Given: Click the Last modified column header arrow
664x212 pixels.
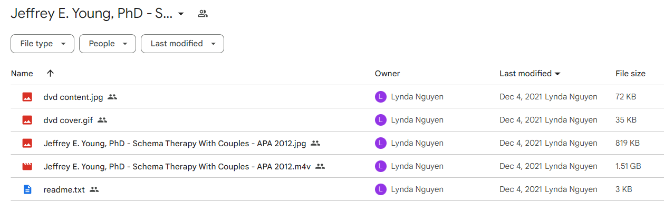Looking at the screenshot, I should (x=557, y=74).
